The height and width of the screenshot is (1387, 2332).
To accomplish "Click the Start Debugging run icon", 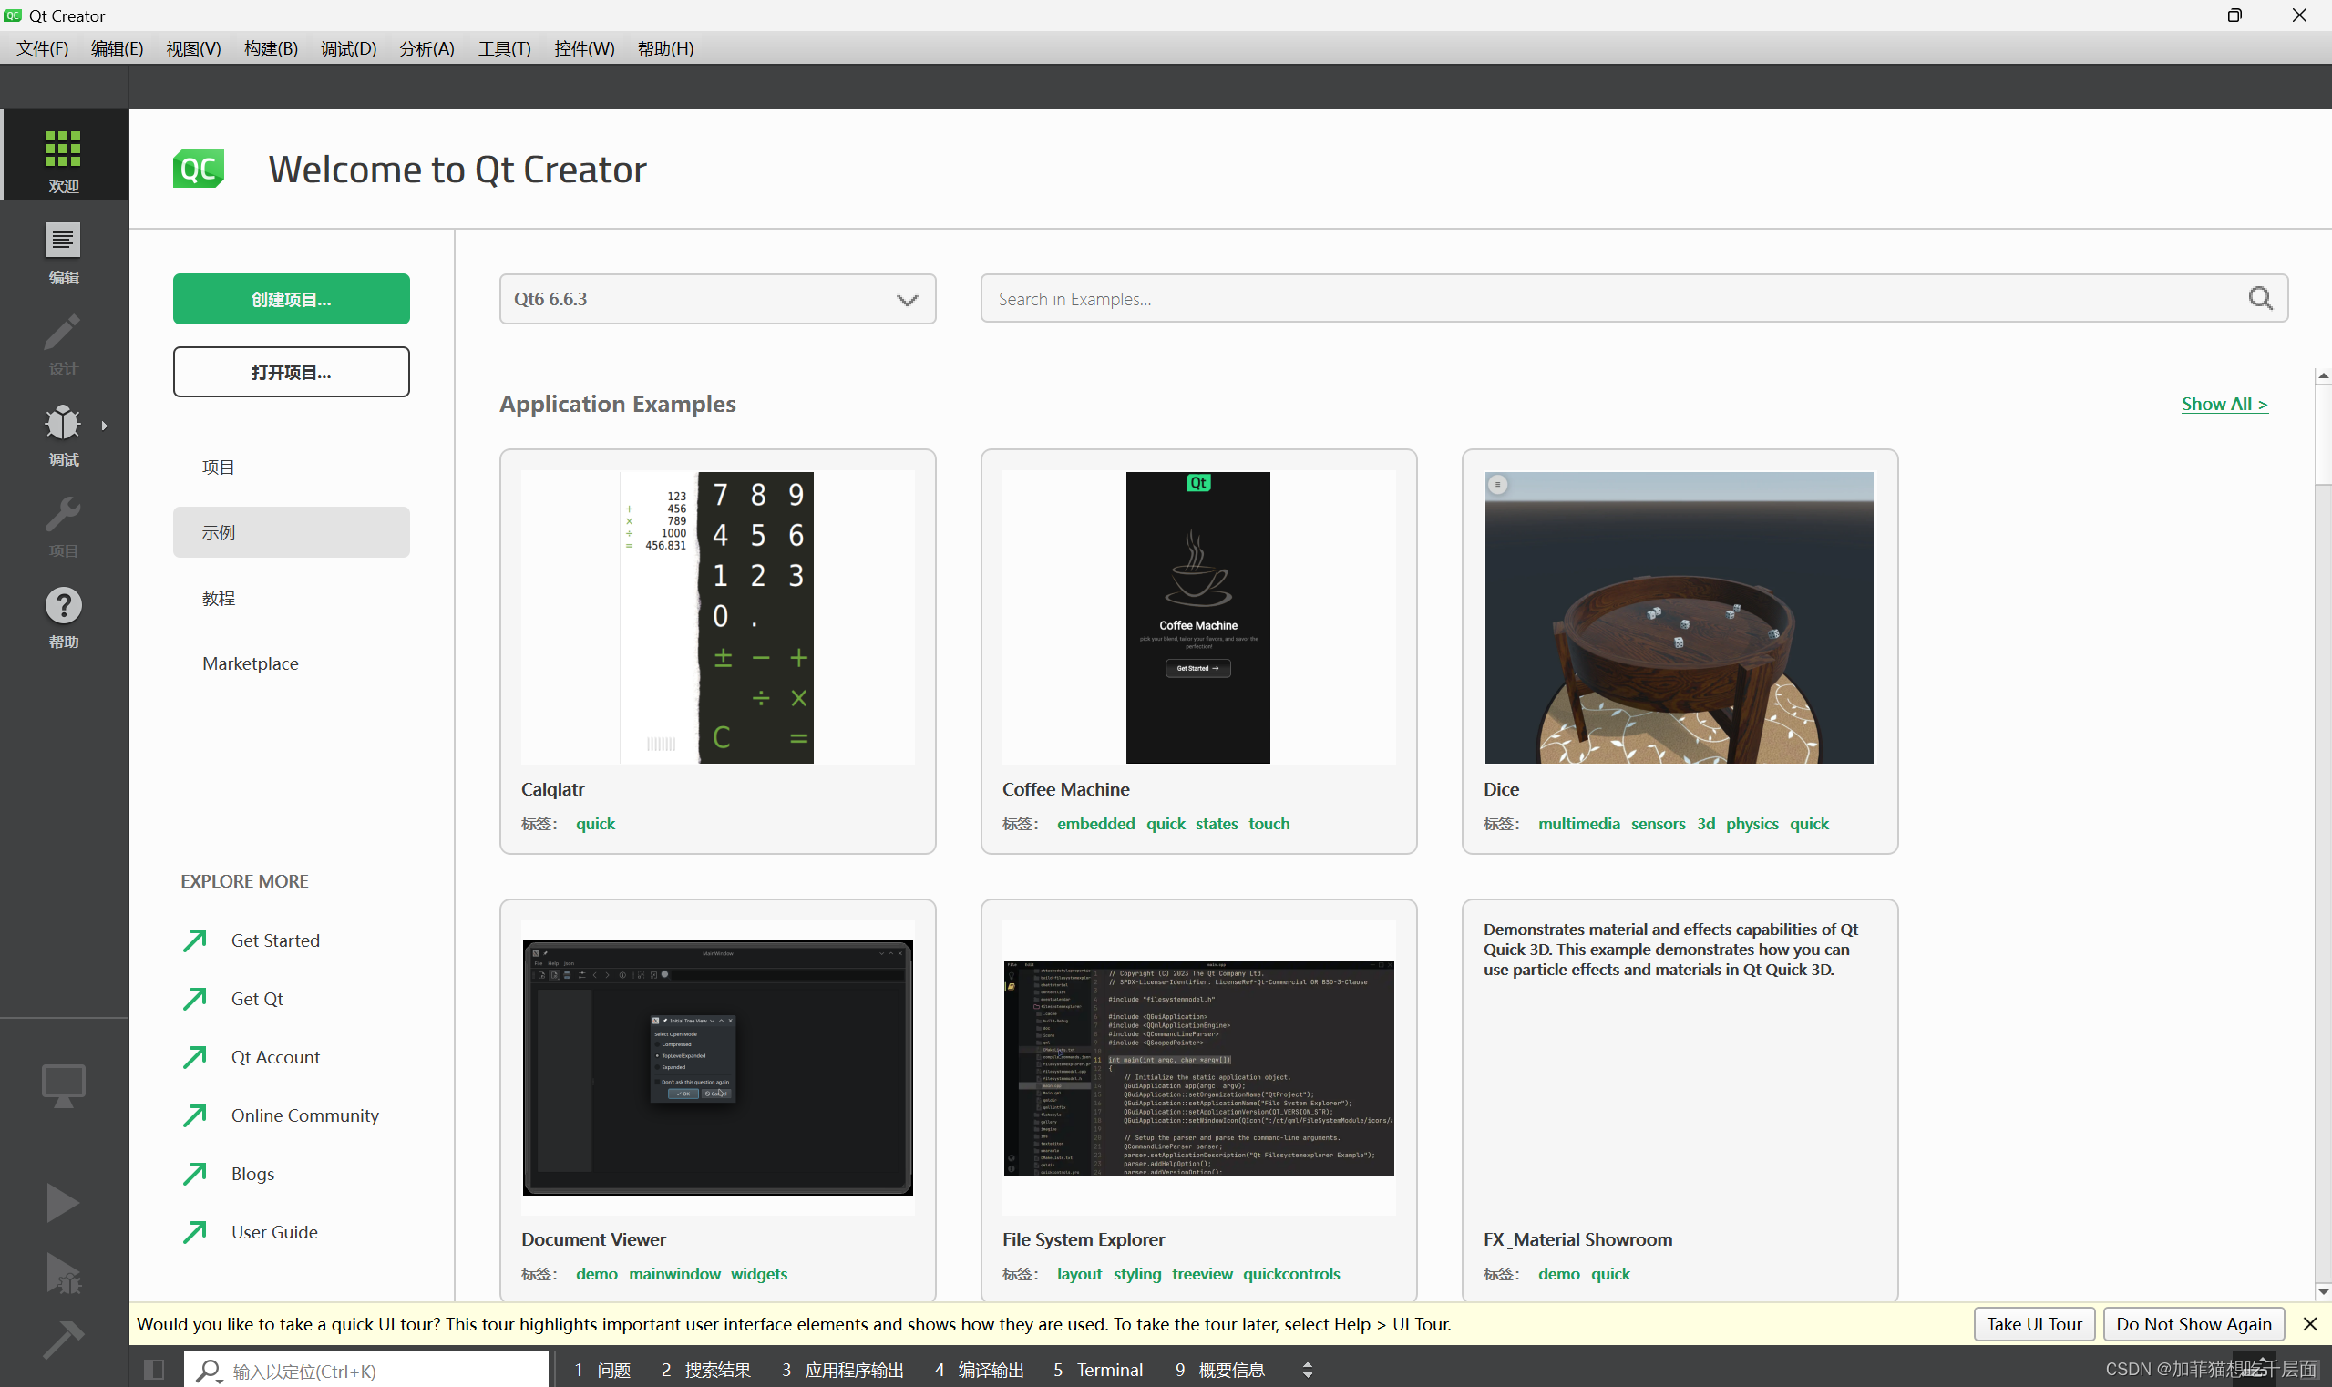I will 63,1273.
